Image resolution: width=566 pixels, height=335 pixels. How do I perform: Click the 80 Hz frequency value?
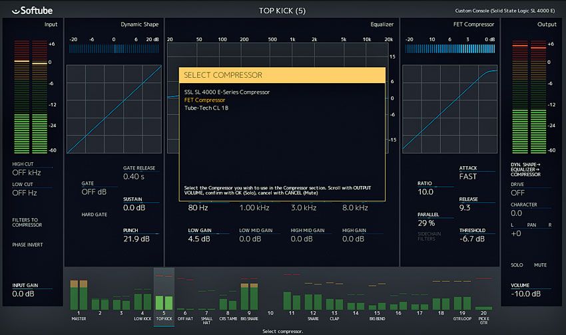[x=198, y=208]
